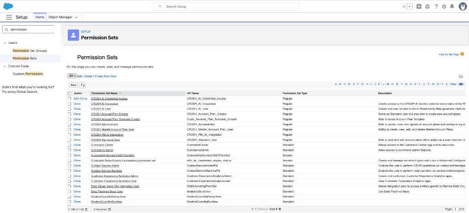Open the Customer Experience Analytics Admin link
This screenshot has height=213, width=469.
pos(115,176)
